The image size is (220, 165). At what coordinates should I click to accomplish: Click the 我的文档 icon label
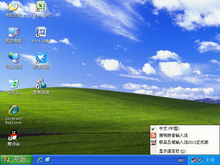click(x=14, y=15)
